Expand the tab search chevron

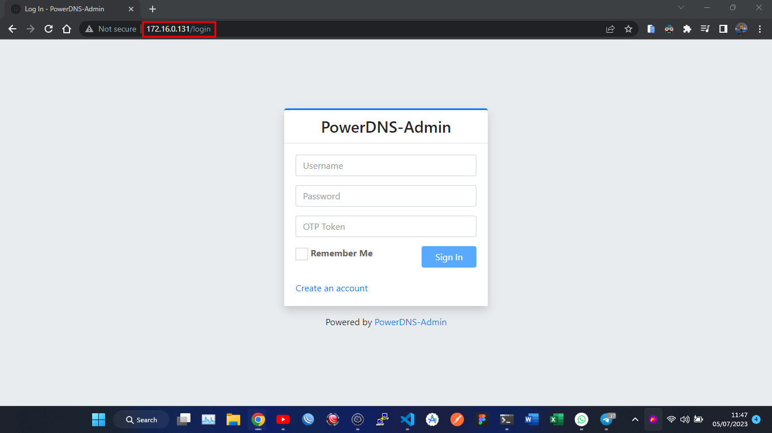coord(681,8)
